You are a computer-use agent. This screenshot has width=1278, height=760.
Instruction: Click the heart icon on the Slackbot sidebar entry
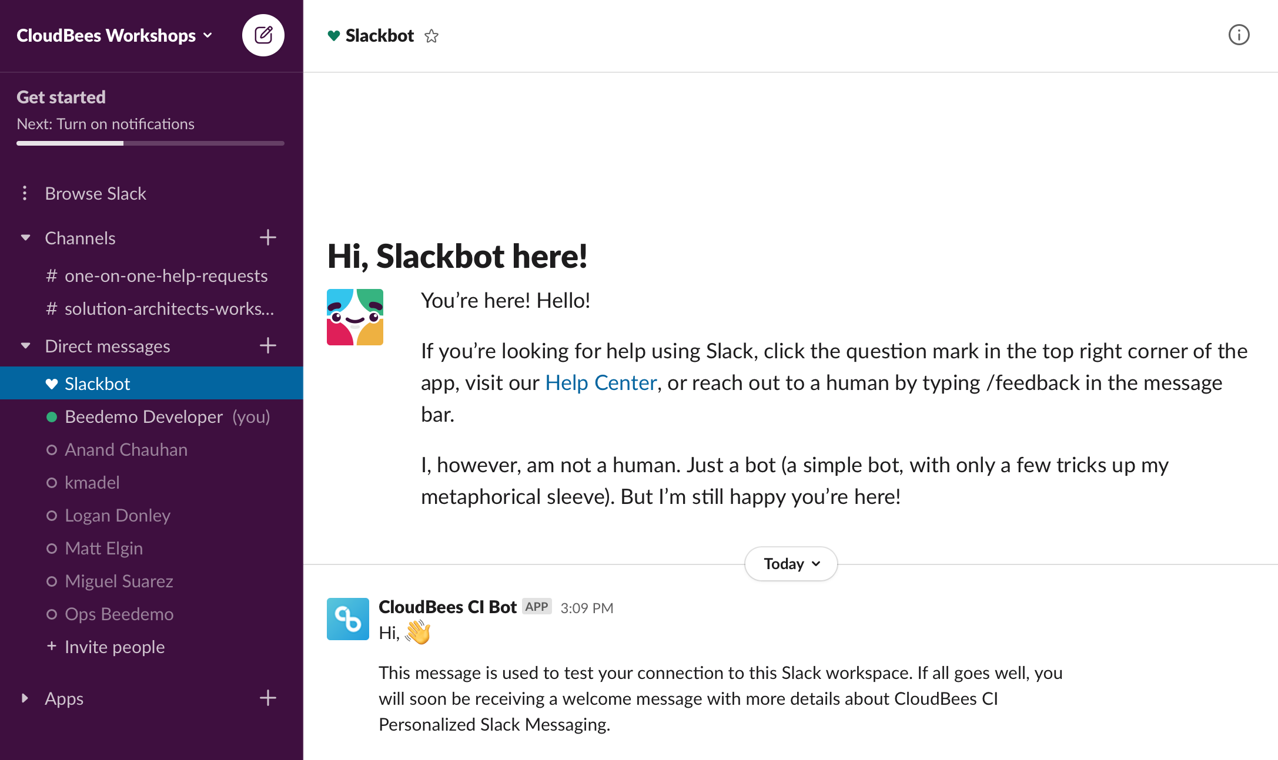point(52,383)
